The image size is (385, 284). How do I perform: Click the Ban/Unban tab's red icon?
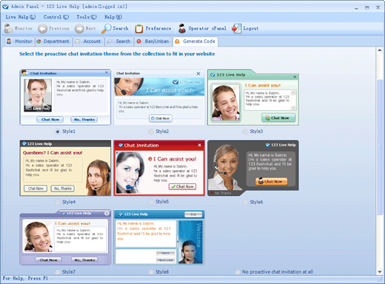click(x=139, y=41)
